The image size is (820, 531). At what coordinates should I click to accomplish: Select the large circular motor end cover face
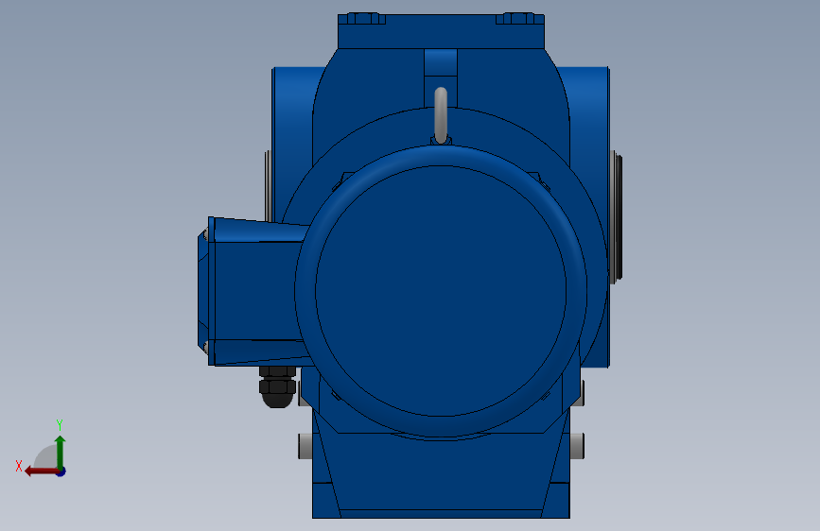tap(441, 291)
